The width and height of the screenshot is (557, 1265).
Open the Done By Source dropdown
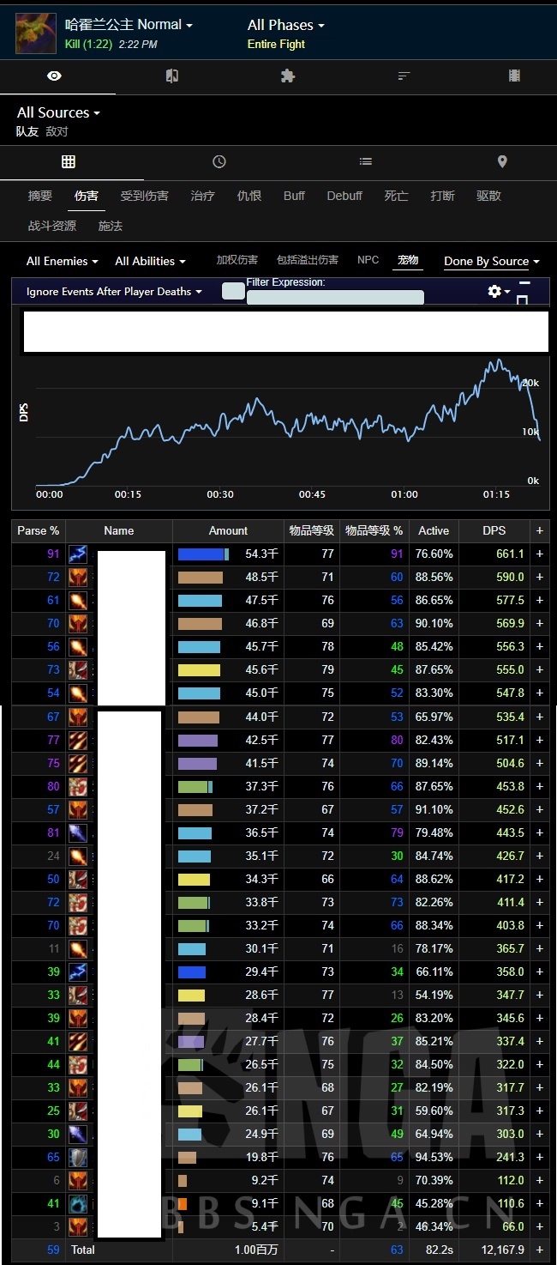tap(491, 261)
